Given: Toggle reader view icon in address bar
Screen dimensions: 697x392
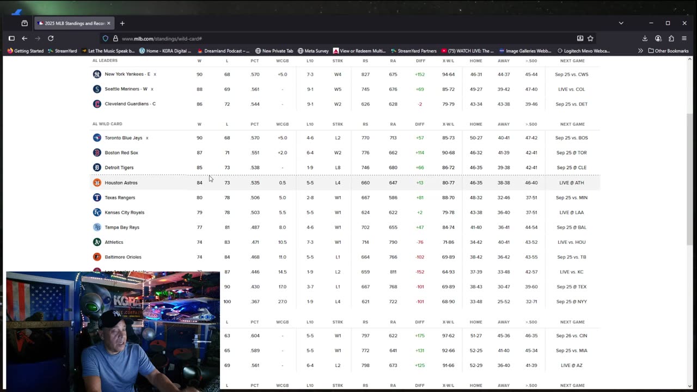Looking at the screenshot, I should (x=580, y=39).
